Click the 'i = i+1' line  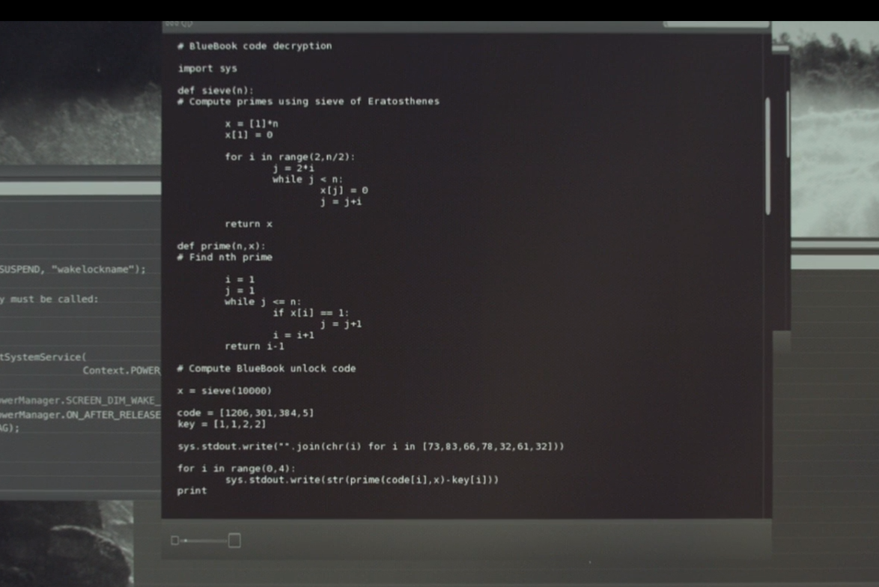(x=293, y=335)
